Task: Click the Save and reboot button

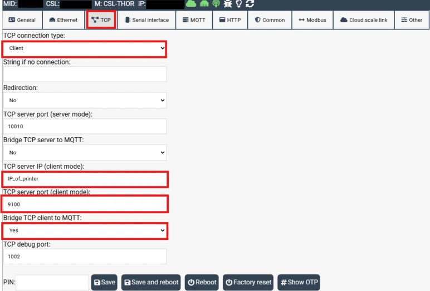Action: 151,282
